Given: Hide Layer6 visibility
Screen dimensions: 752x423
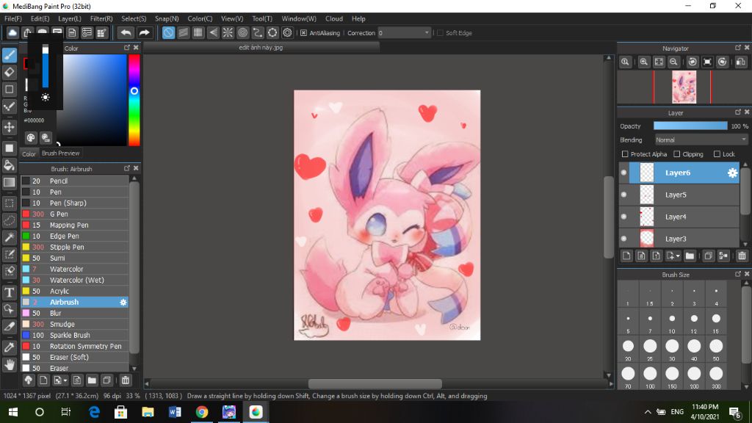Looking at the screenshot, I should point(624,173).
